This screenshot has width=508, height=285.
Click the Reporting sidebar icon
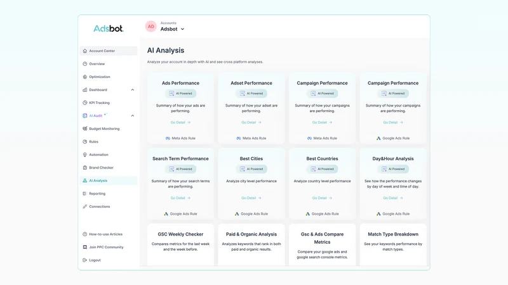coord(85,194)
